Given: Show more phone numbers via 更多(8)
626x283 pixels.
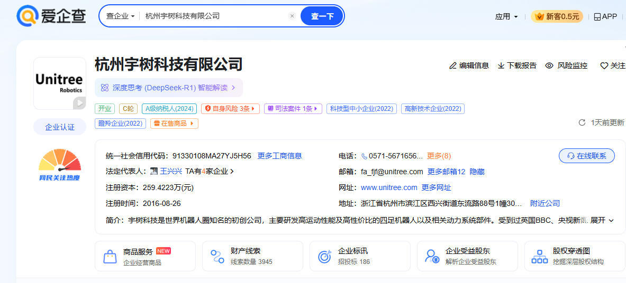Looking at the screenshot, I should click(x=439, y=156).
